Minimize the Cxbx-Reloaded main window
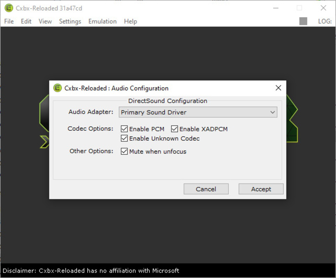 point(276,8)
